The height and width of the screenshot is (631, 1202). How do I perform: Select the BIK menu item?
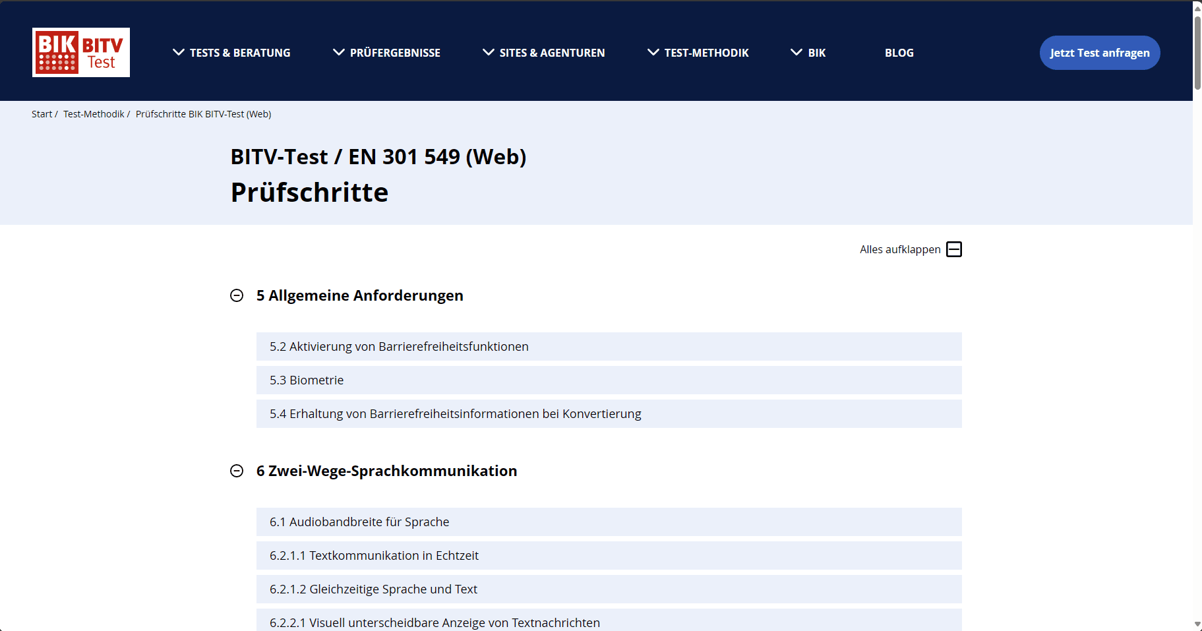tap(816, 53)
